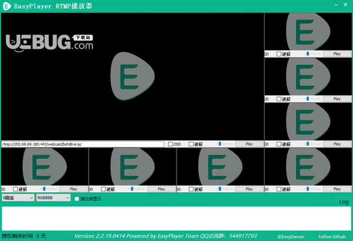
Task: Click the slider of the third right-column pane
Action: pyautogui.click(x=312, y=144)
